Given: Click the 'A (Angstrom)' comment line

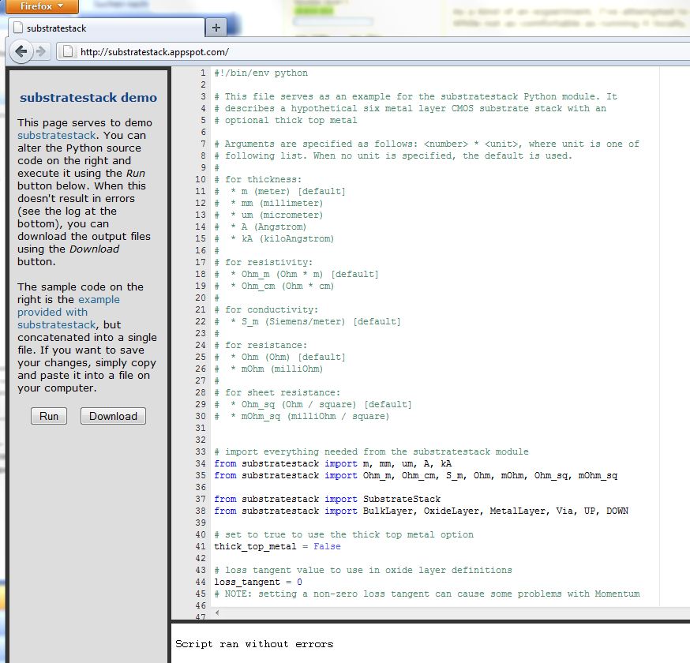Looking at the screenshot, I should [x=261, y=227].
